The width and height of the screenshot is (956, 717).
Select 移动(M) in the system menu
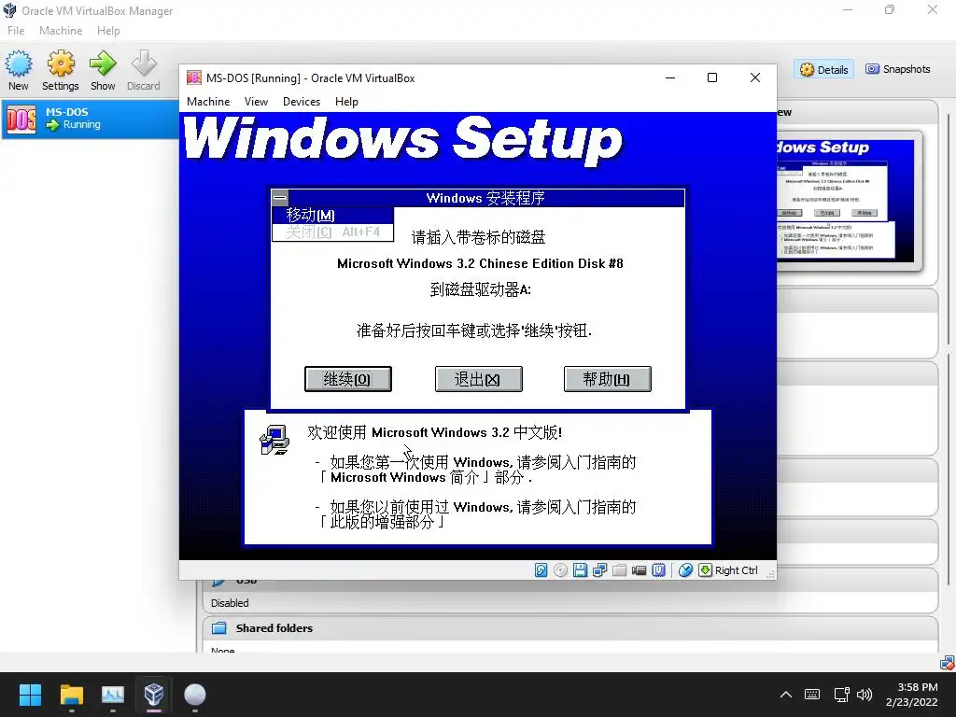(333, 216)
